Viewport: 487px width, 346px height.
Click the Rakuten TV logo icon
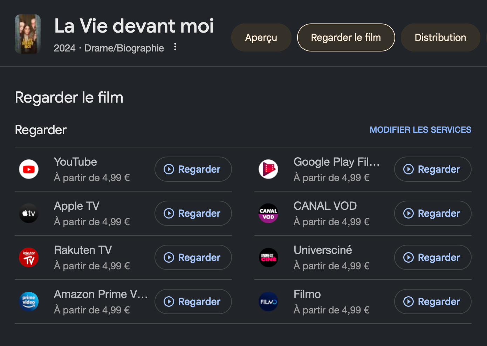point(29,257)
